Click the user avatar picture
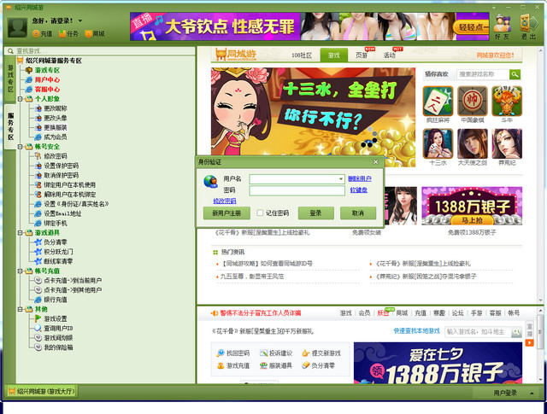Viewport: 547px width, 414px height. pyautogui.click(x=17, y=27)
